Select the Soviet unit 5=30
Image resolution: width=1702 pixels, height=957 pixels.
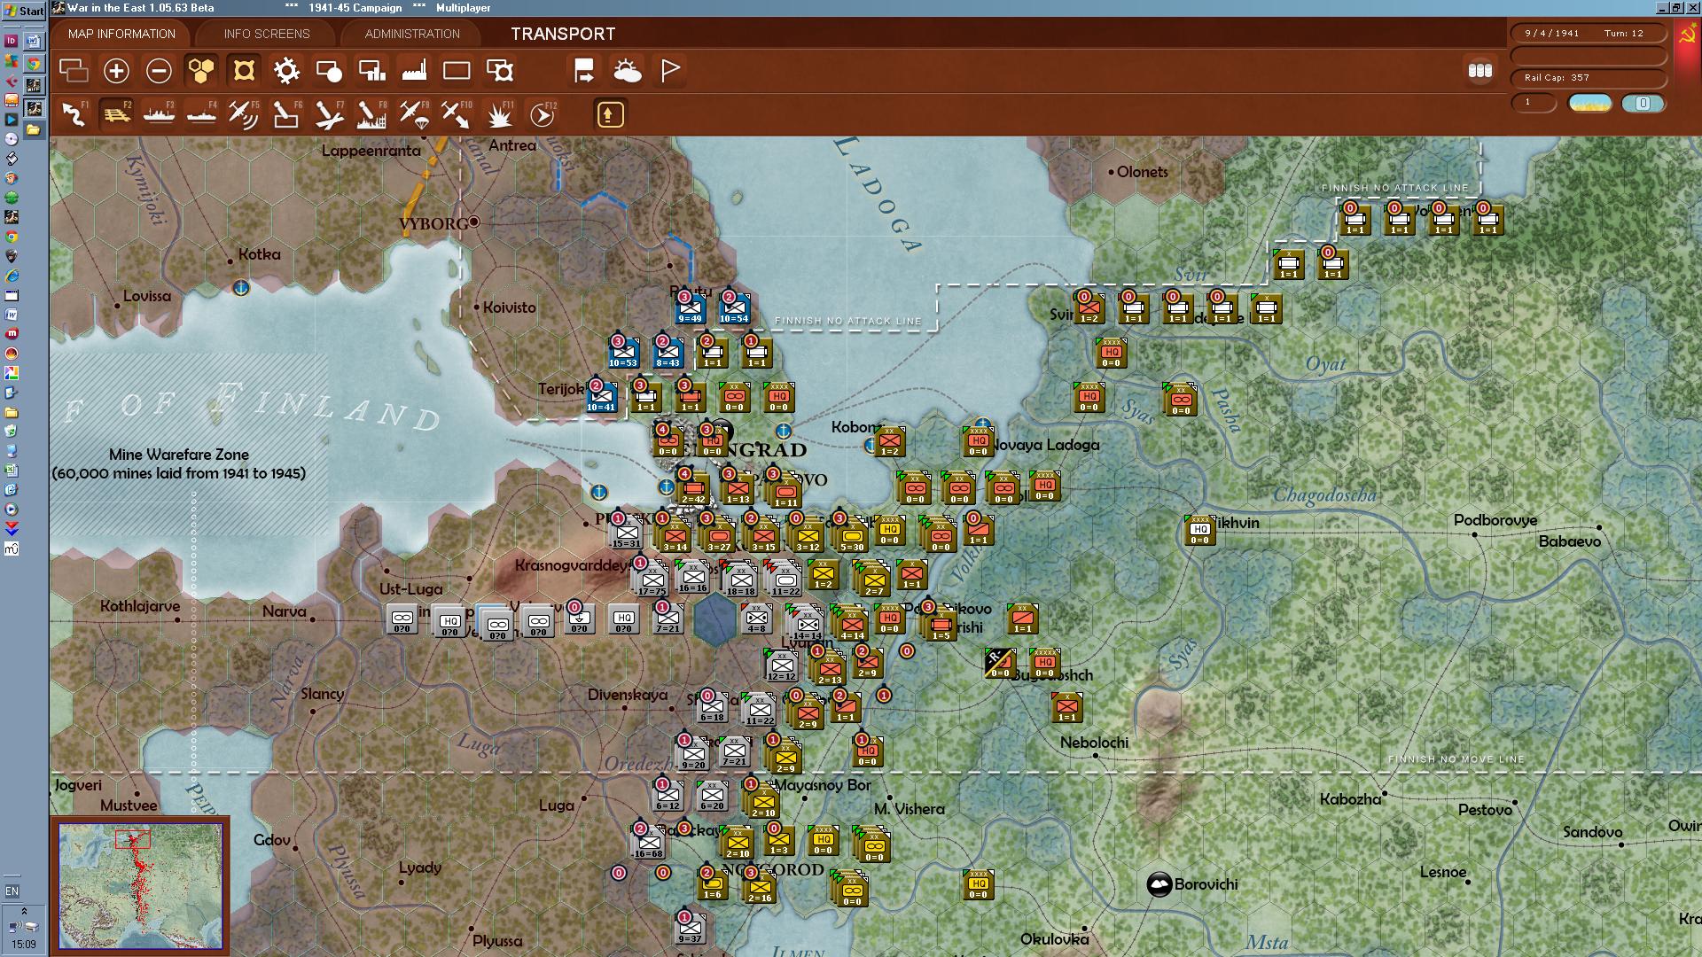853,537
